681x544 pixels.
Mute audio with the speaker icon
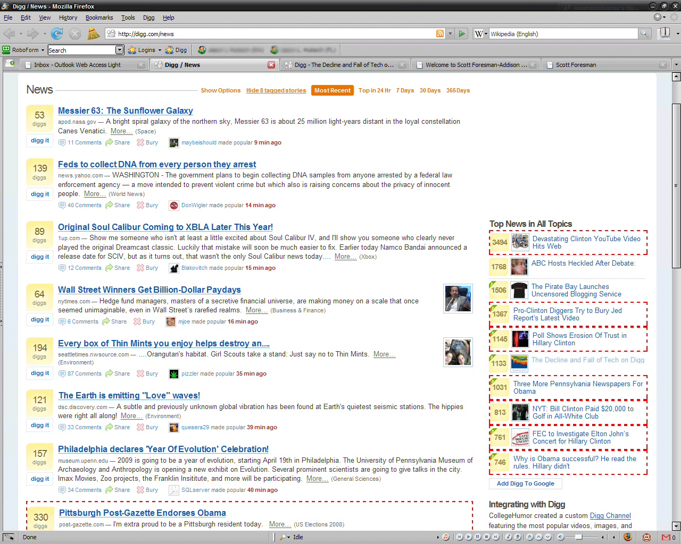[x=560, y=537]
